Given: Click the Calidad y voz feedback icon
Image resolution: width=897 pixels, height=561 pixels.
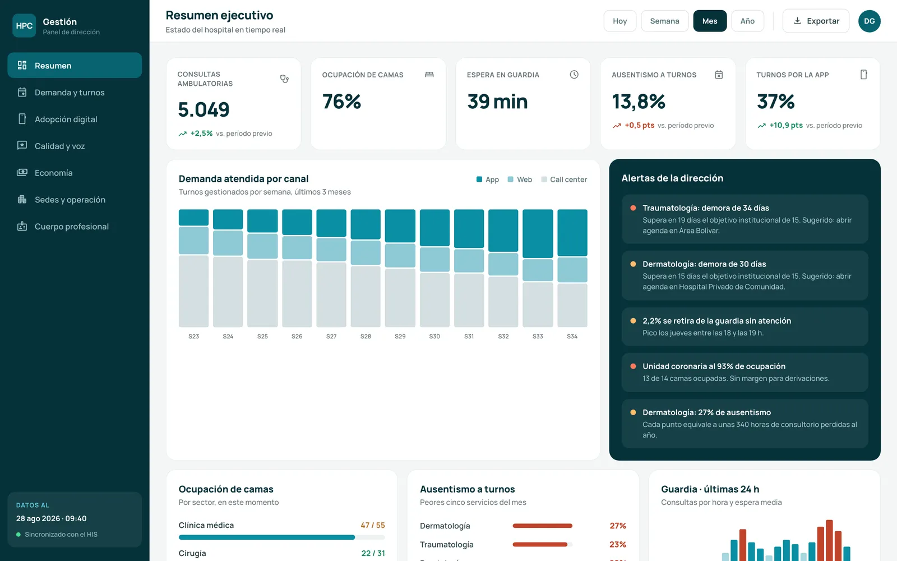Looking at the screenshot, I should tap(22, 146).
